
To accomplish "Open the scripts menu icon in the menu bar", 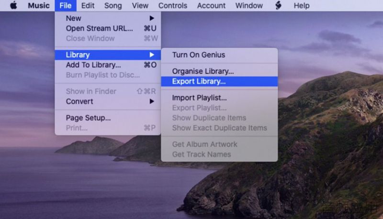I will [278, 5].
